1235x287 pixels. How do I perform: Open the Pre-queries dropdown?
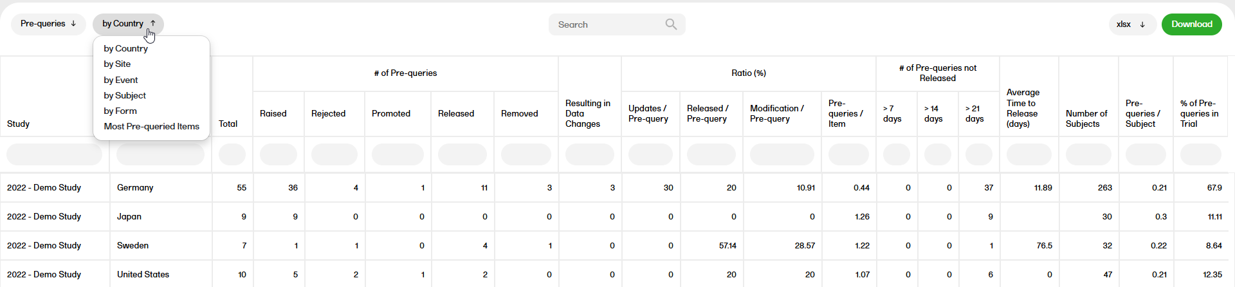48,24
